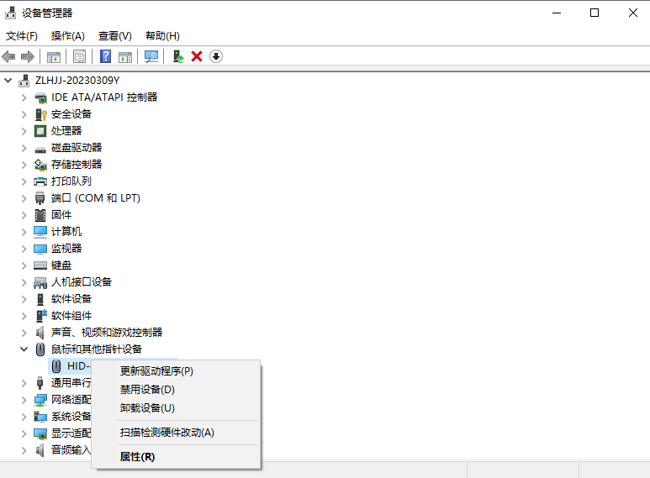Open the 操作(A) menu

point(67,36)
